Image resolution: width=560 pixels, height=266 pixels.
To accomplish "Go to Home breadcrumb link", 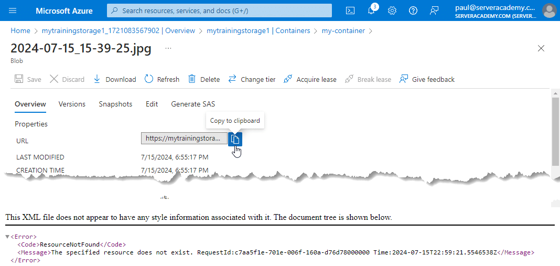I will (x=20, y=30).
